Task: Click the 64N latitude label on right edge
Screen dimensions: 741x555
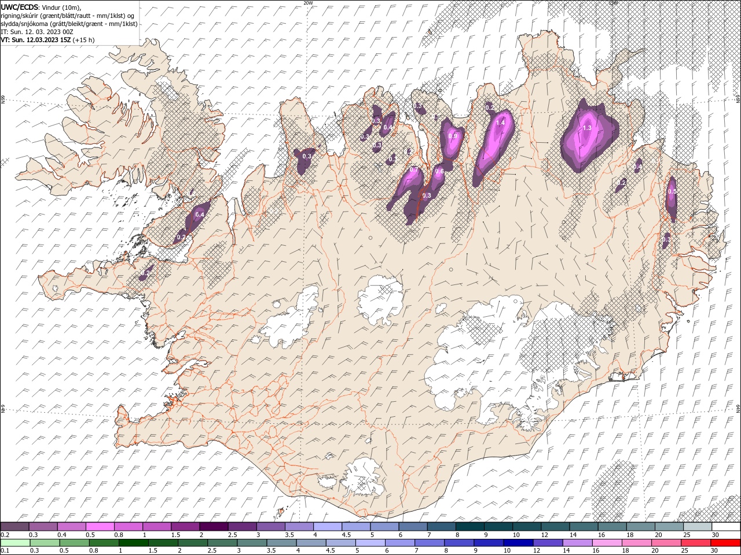Action: (x=738, y=408)
